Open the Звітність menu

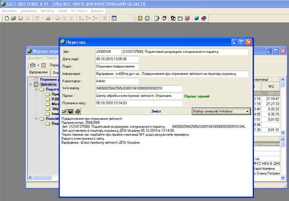coord(47,11)
